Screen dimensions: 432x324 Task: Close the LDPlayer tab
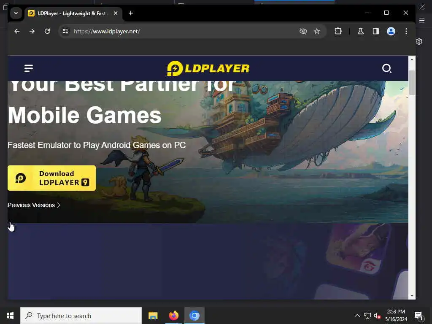pos(116,13)
